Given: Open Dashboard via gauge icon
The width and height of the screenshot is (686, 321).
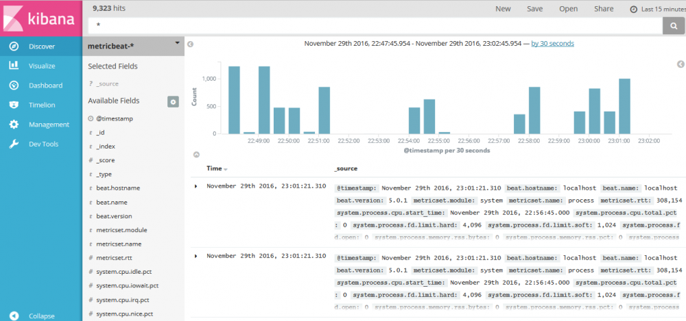Looking at the screenshot, I should click(x=14, y=85).
